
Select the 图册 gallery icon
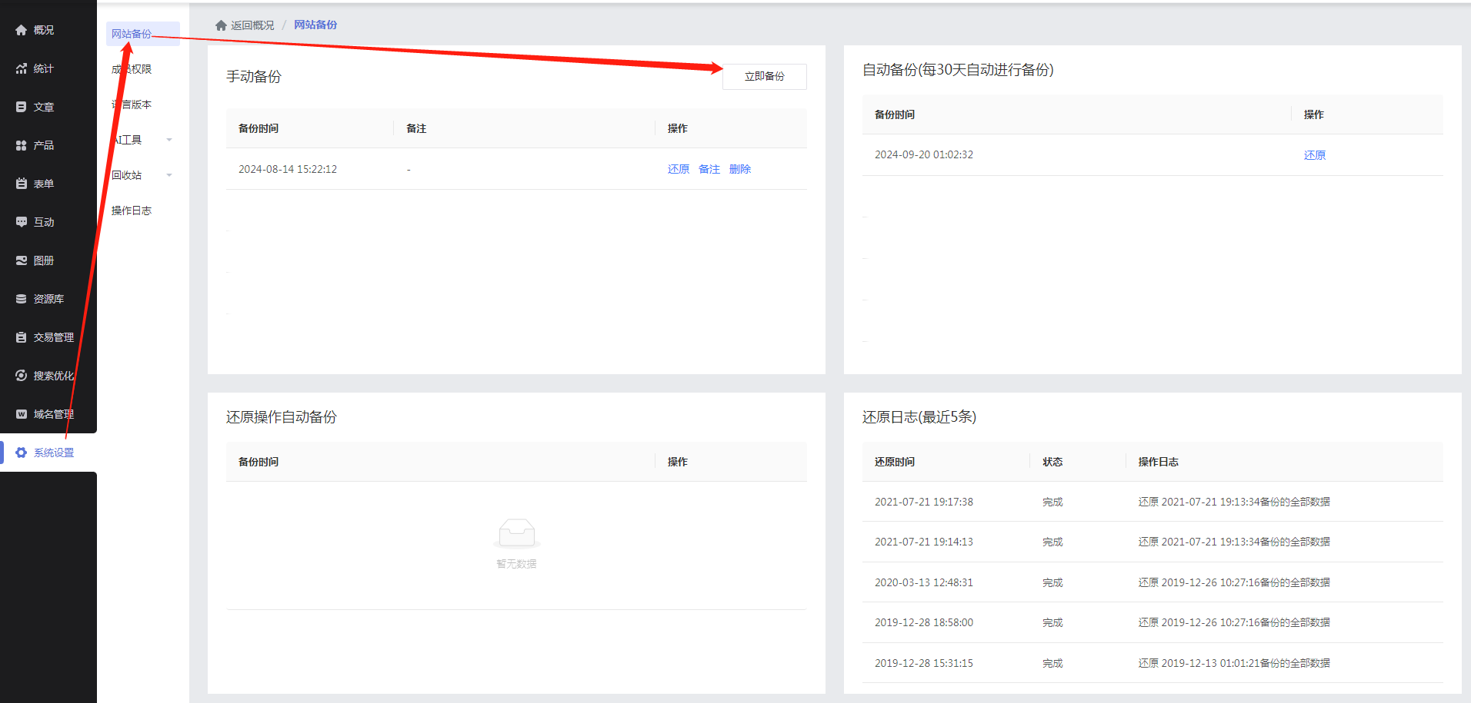[22, 260]
